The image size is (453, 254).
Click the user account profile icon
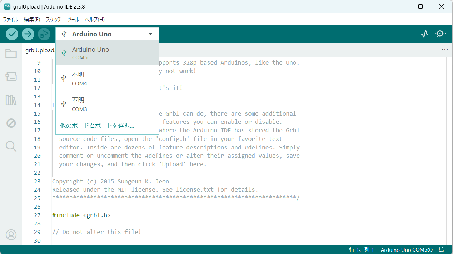click(11, 235)
